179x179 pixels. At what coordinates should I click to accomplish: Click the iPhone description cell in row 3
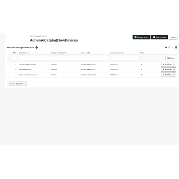pyautogui.click(x=28, y=75)
